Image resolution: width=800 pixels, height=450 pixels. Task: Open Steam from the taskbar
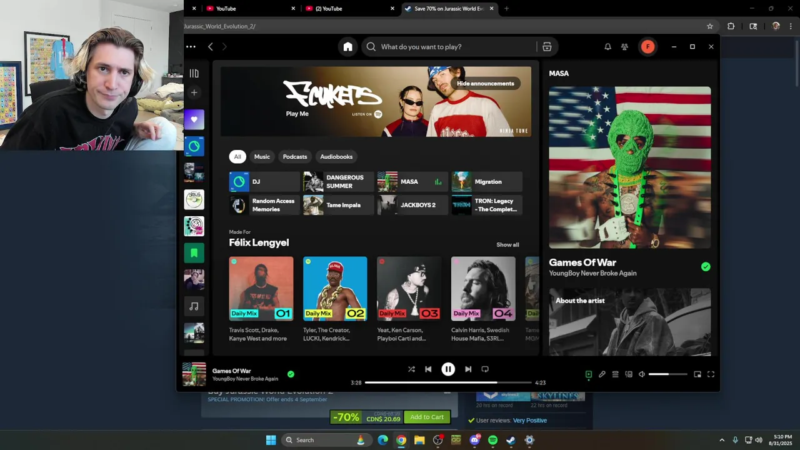click(x=511, y=440)
